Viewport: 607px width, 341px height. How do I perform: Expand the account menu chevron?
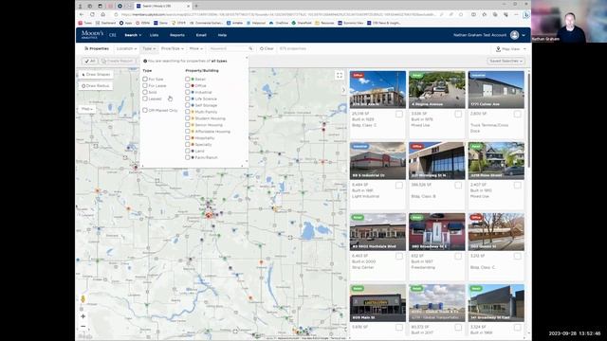524,35
